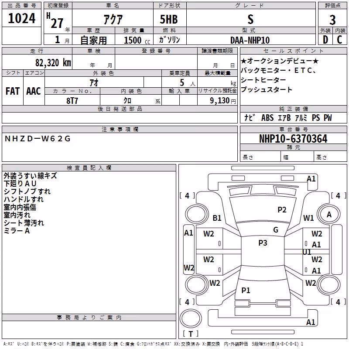
Task: Click the shift type FAT
Action: click(x=13, y=91)
